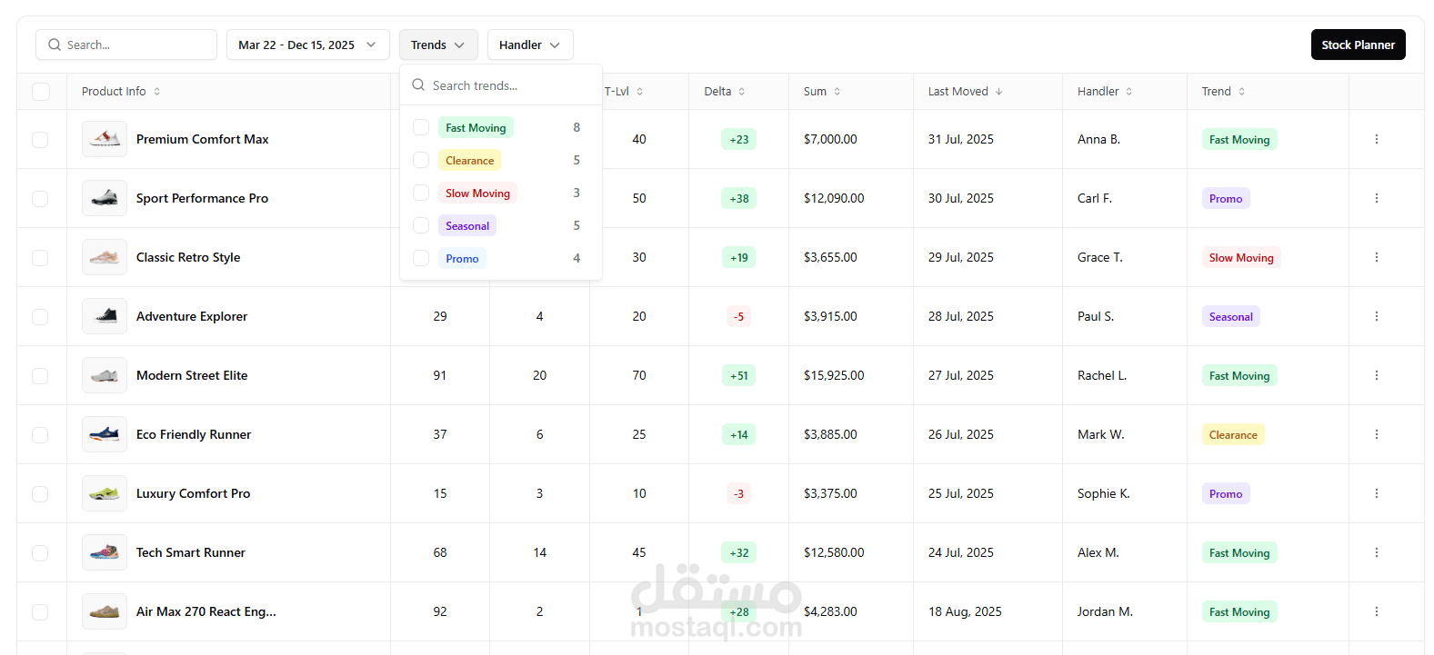Screen dimensions: 1434x655
Task: Click the magnifier icon in trends search
Action: point(418,84)
